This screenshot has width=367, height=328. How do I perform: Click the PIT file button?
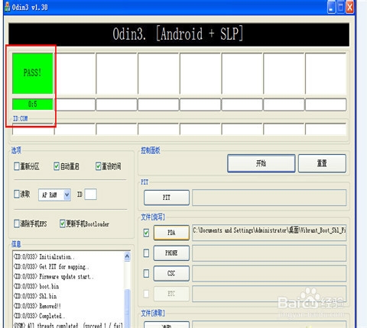(x=167, y=198)
